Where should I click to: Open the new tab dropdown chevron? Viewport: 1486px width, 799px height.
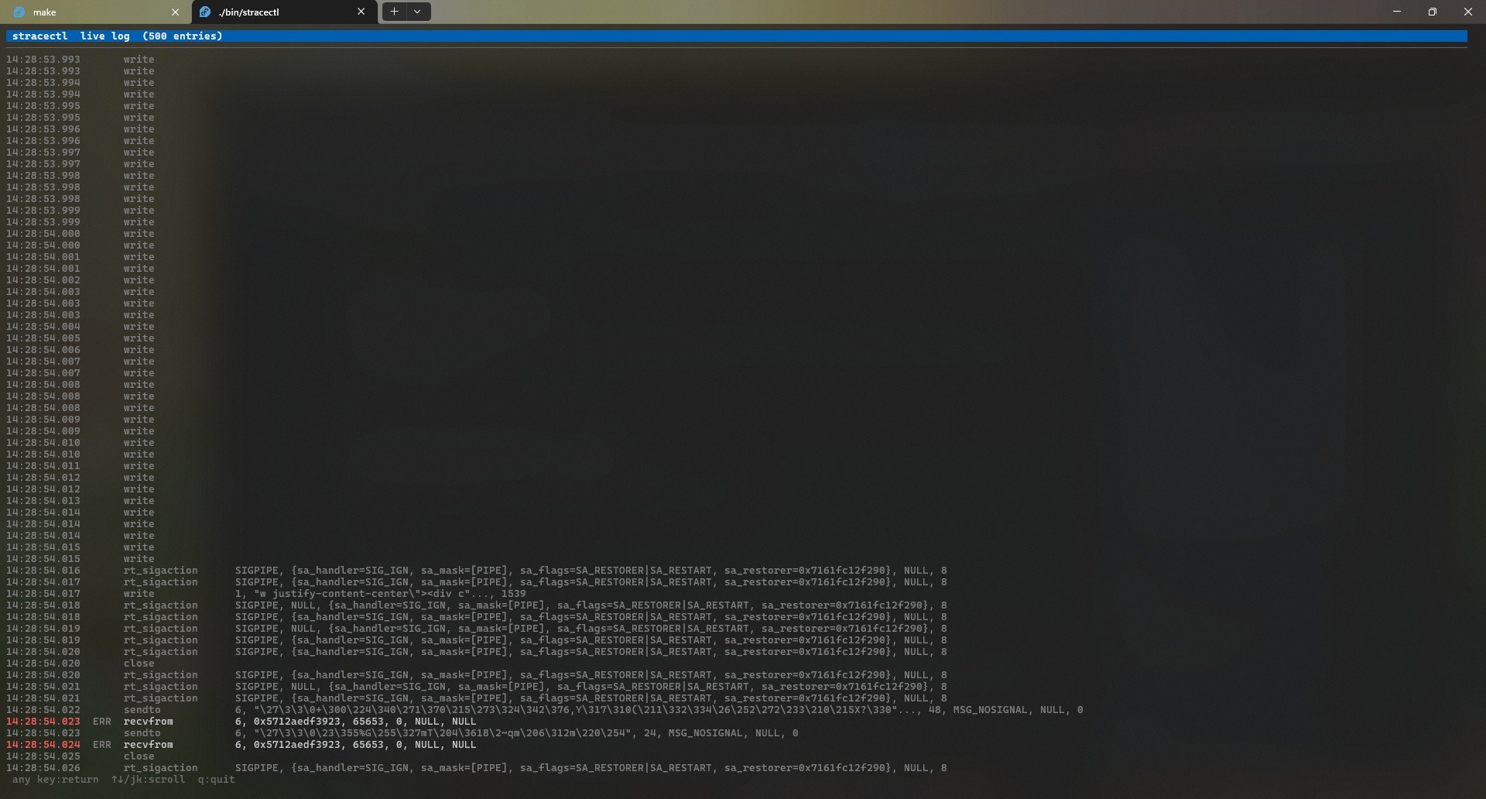417,12
